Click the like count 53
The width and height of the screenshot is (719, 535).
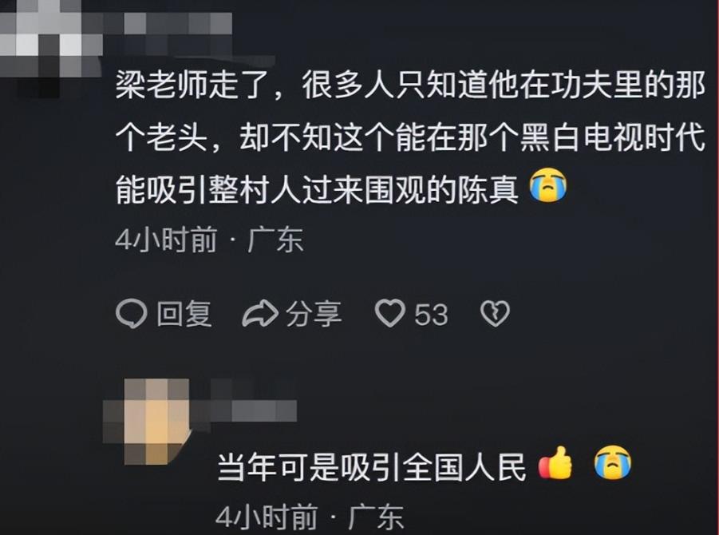(x=431, y=315)
